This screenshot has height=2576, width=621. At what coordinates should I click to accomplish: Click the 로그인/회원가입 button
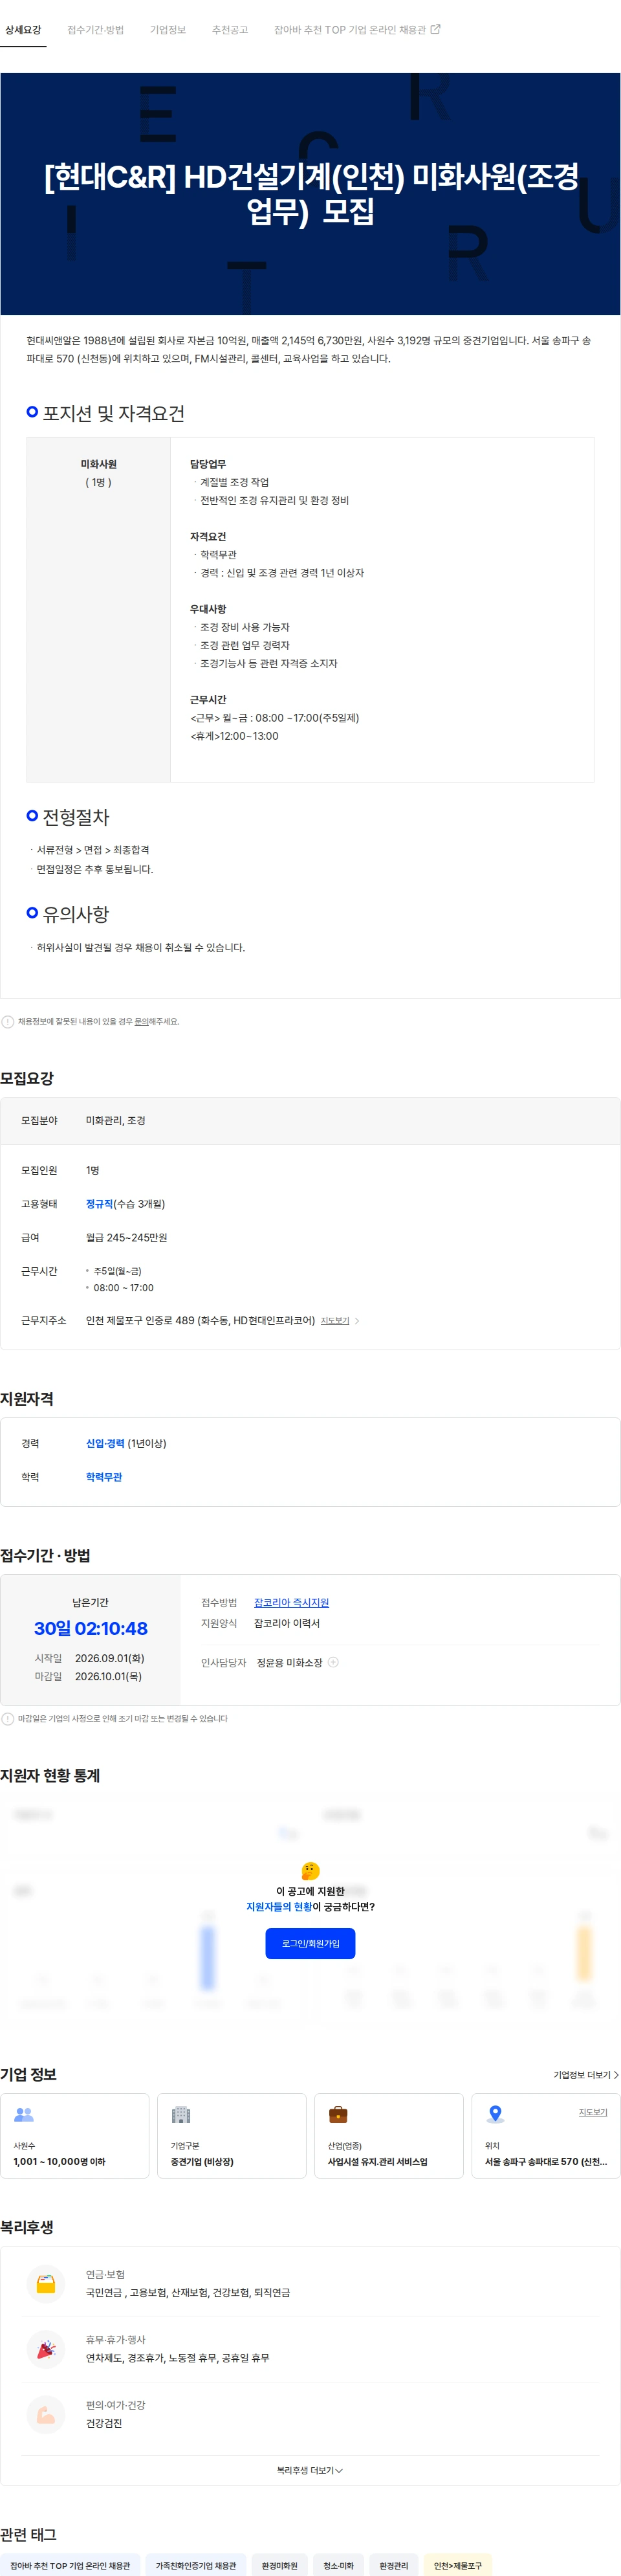pos(310,1943)
